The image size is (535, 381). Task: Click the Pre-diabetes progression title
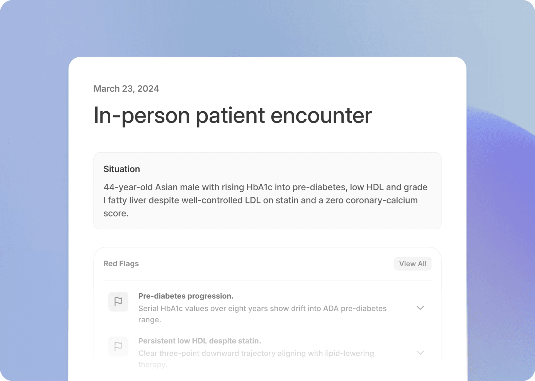(x=186, y=296)
